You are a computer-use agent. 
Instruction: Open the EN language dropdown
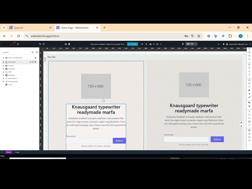click(191, 44)
